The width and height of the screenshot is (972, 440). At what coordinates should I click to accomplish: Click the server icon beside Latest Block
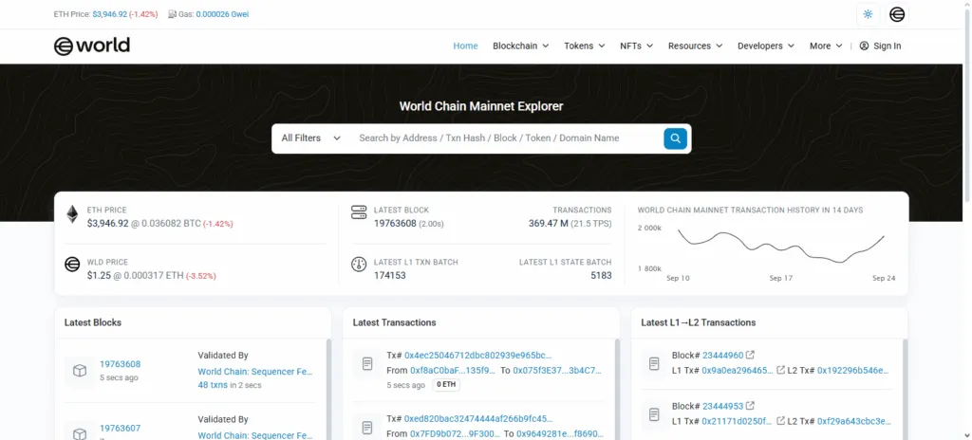[359, 212]
